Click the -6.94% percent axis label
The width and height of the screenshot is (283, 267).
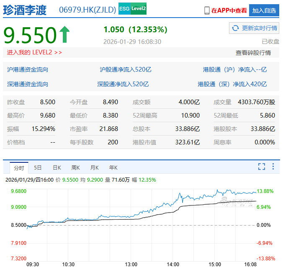[265, 243]
